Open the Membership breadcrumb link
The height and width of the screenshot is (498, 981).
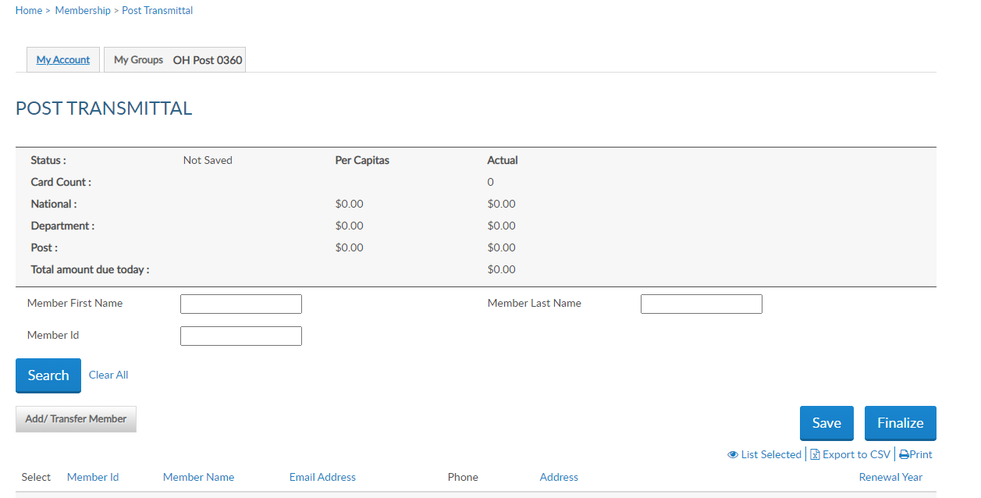(x=83, y=11)
